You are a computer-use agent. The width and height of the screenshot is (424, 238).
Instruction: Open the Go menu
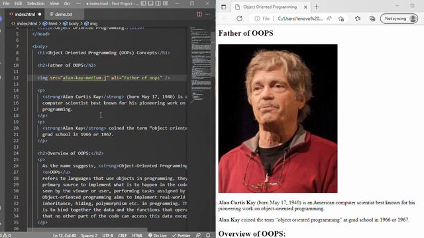pyautogui.click(x=67, y=3)
